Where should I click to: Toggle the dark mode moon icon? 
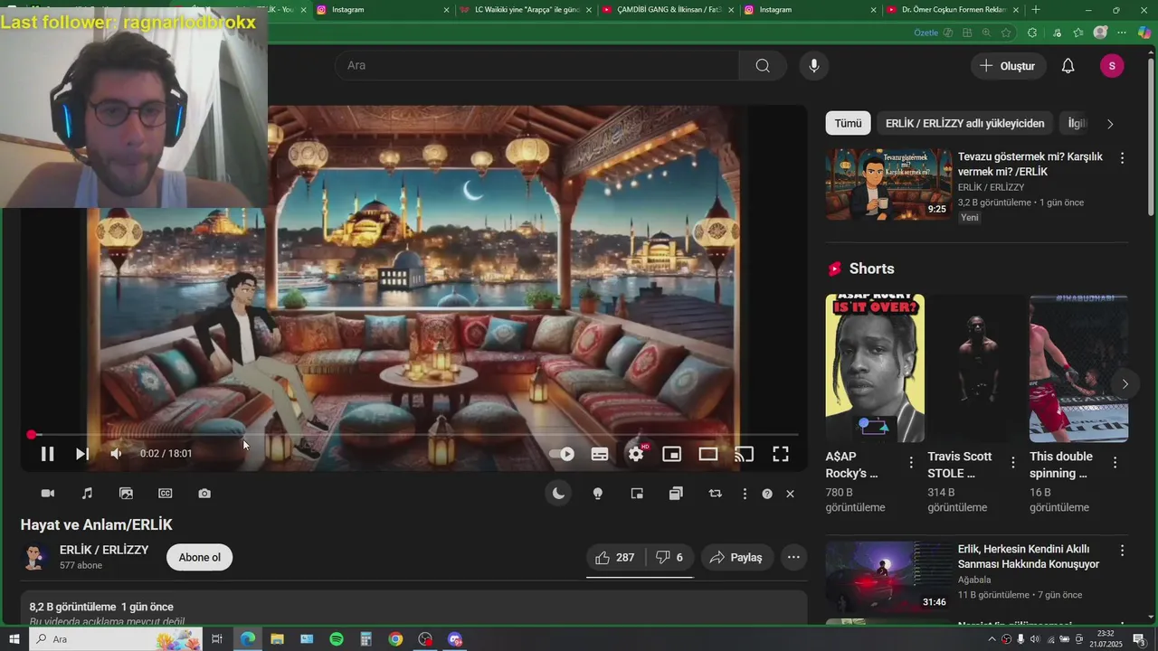(x=558, y=493)
